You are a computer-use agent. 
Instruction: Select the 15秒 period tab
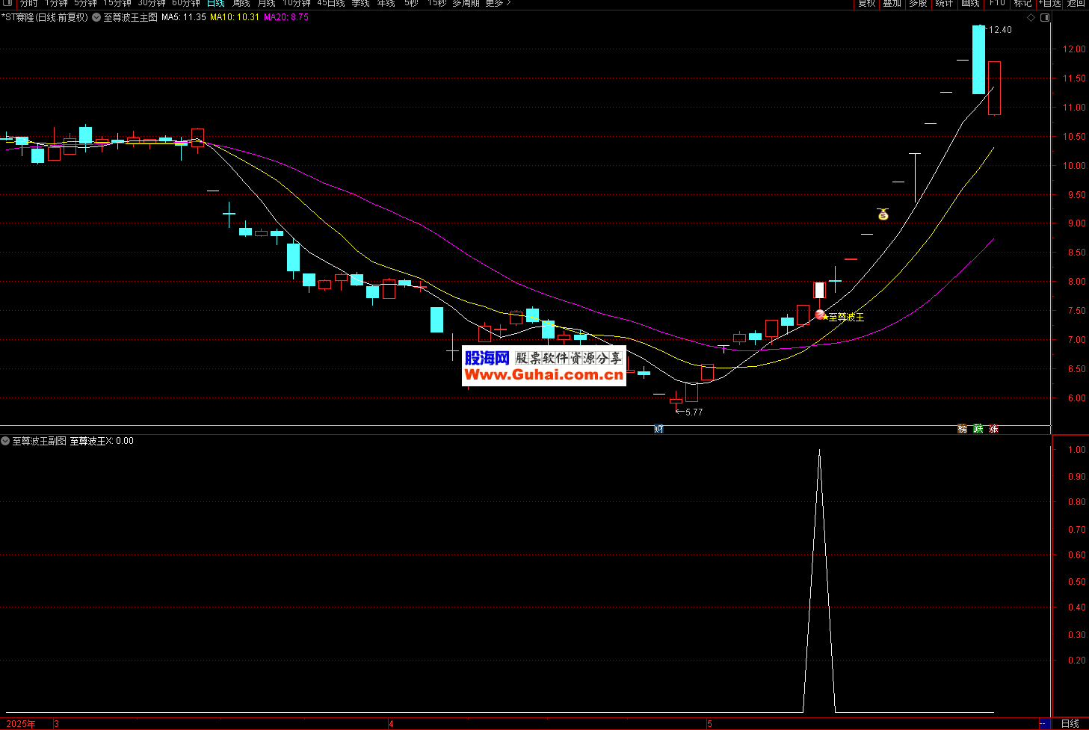click(x=436, y=4)
